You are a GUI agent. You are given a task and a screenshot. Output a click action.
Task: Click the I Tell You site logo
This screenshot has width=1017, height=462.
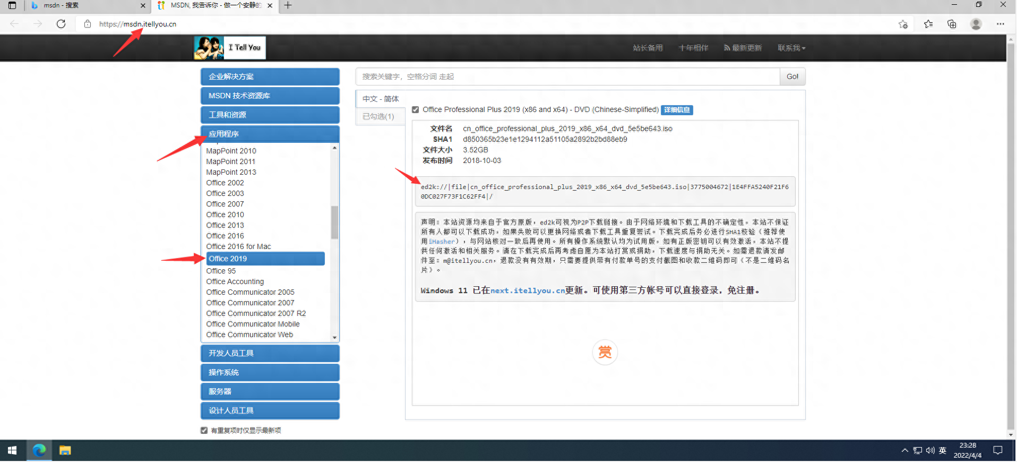(x=230, y=48)
